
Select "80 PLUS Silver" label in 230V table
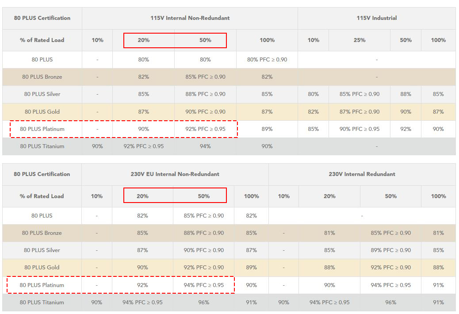click(42, 250)
